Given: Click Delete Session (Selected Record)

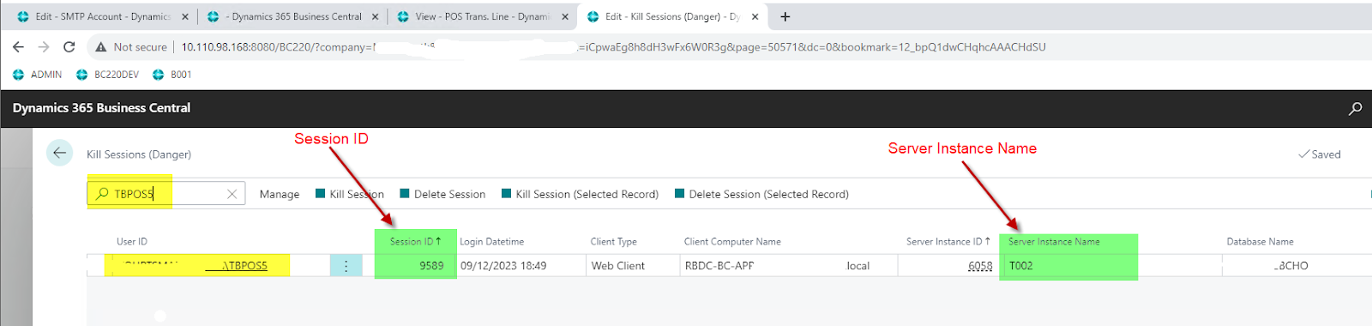Looking at the screenshot, I should click(761, 195).
